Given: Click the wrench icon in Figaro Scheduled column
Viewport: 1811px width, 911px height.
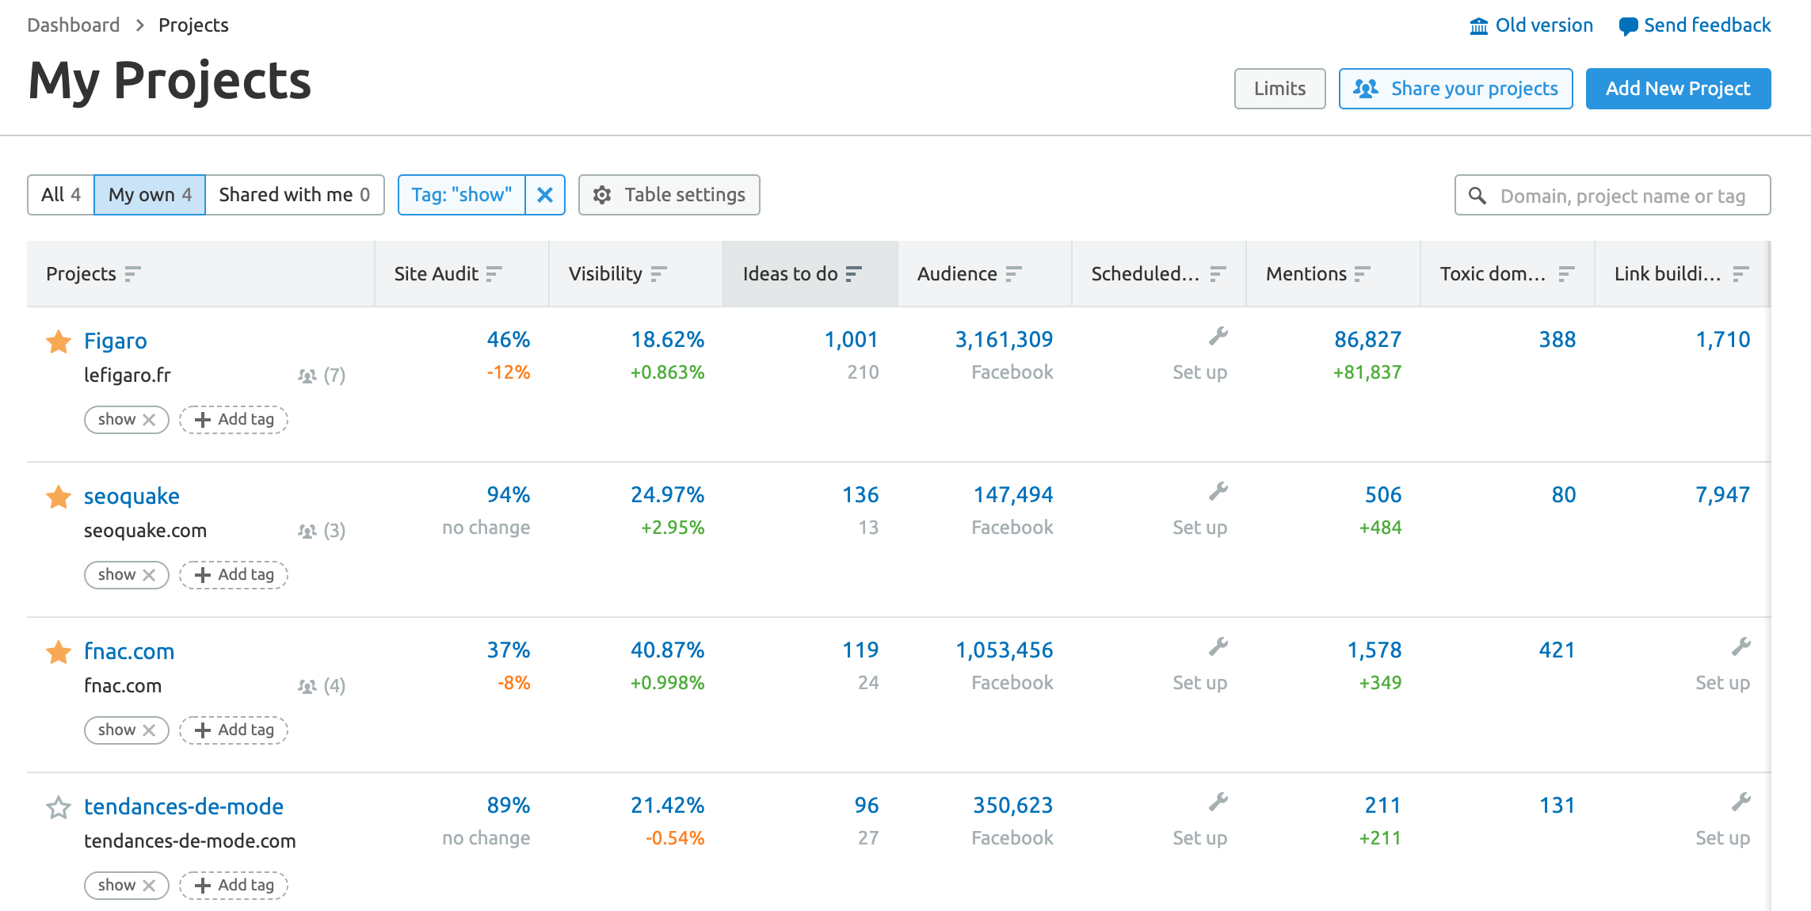Looking at the screenshot, I should [x=1218, y=337].
